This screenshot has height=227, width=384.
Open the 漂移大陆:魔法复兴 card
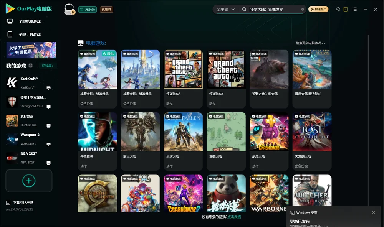pos(312,79)
